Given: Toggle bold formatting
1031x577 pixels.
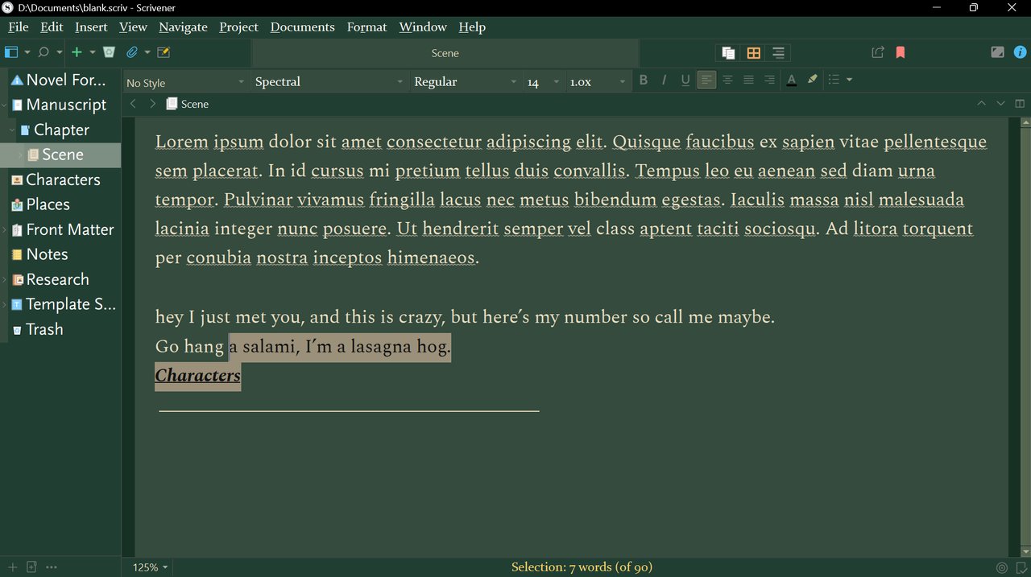Looking at the screenshot, I should 644,80.
